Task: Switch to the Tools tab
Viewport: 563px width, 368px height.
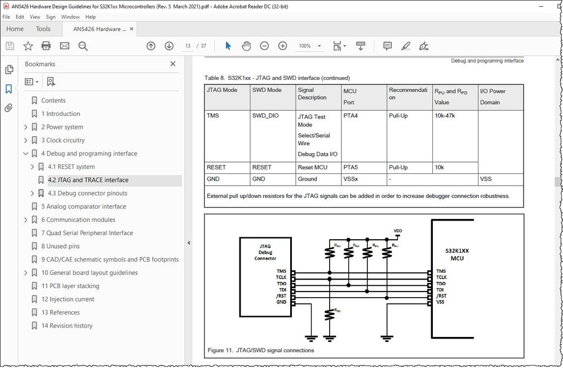Action: tap(43, 29)
